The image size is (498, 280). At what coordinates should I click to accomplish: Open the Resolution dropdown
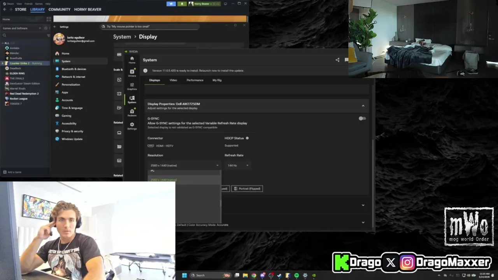184,165
